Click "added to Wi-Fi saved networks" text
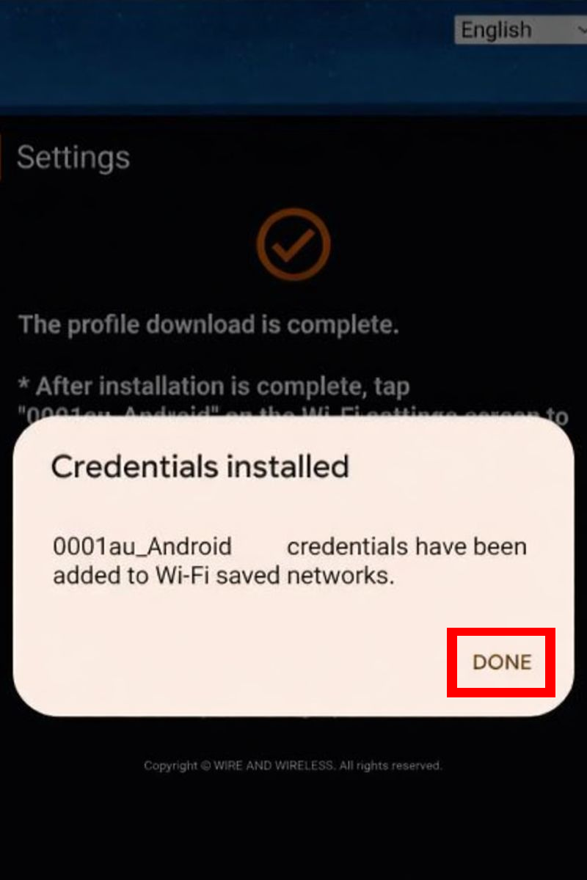Screen dimensions: 587x880 224,576
